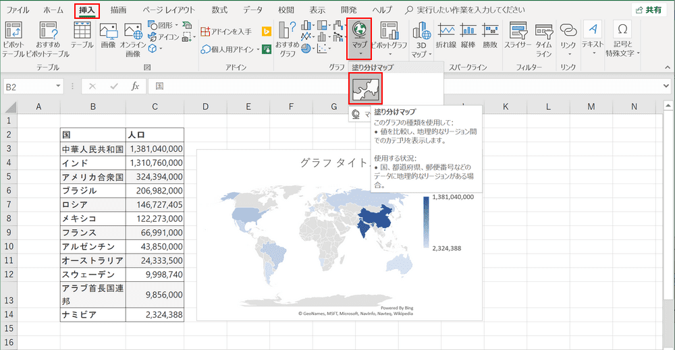
Task: Open the Name Box dropdown arrow
Action: (x=58, y=86)
